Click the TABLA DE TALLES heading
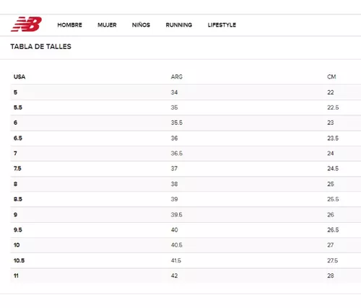 (x=40, y=46)
